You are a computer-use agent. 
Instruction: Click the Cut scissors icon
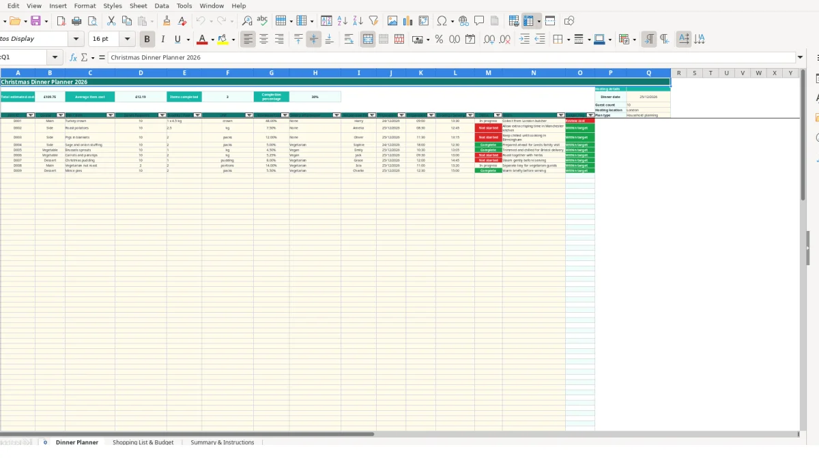(111, 21)
